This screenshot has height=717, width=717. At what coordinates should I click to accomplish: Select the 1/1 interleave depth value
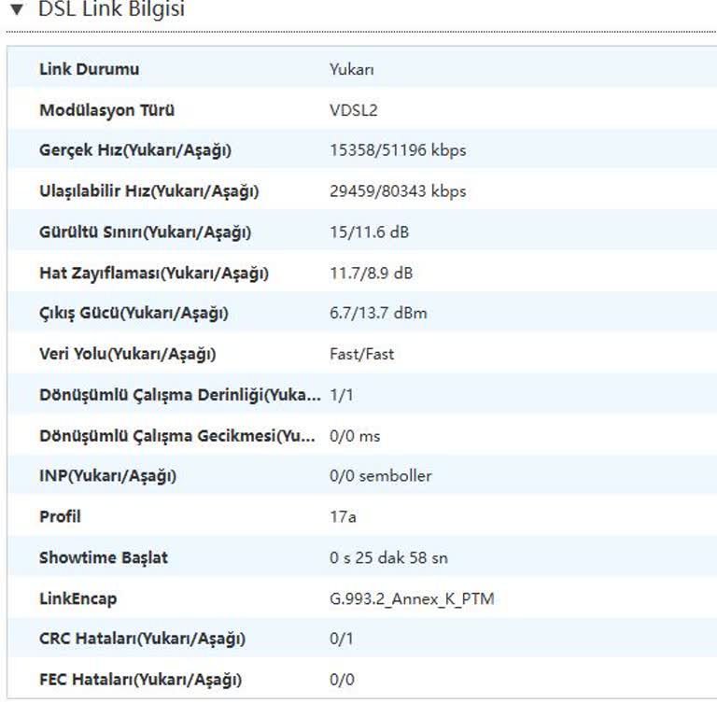click(x=342, y=395)
